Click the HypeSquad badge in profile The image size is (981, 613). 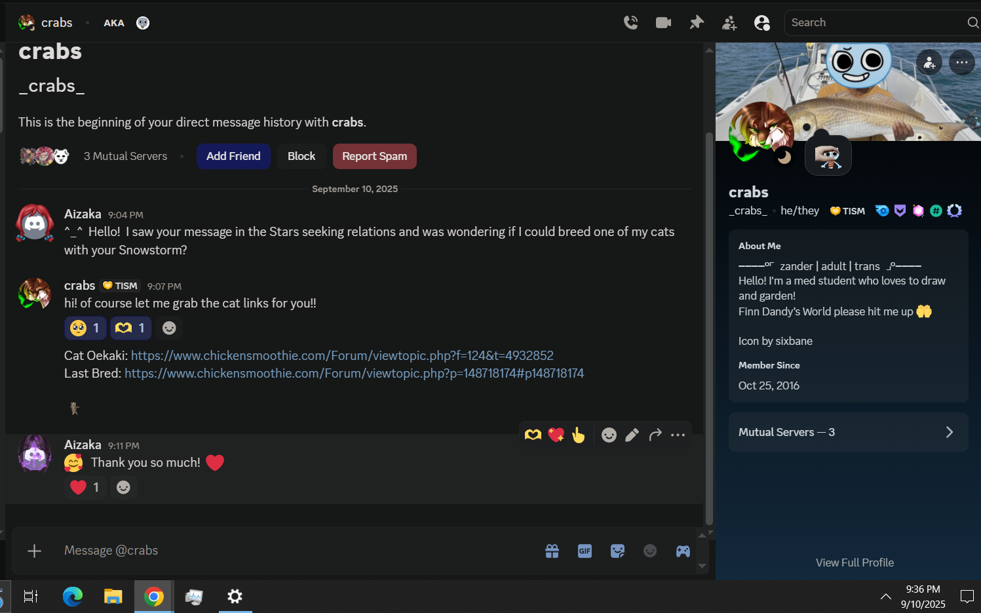pyautogui.click(x=900, y=210)
